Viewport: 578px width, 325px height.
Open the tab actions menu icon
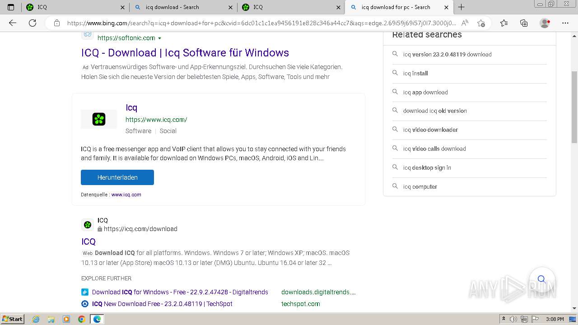pos(11,7)
